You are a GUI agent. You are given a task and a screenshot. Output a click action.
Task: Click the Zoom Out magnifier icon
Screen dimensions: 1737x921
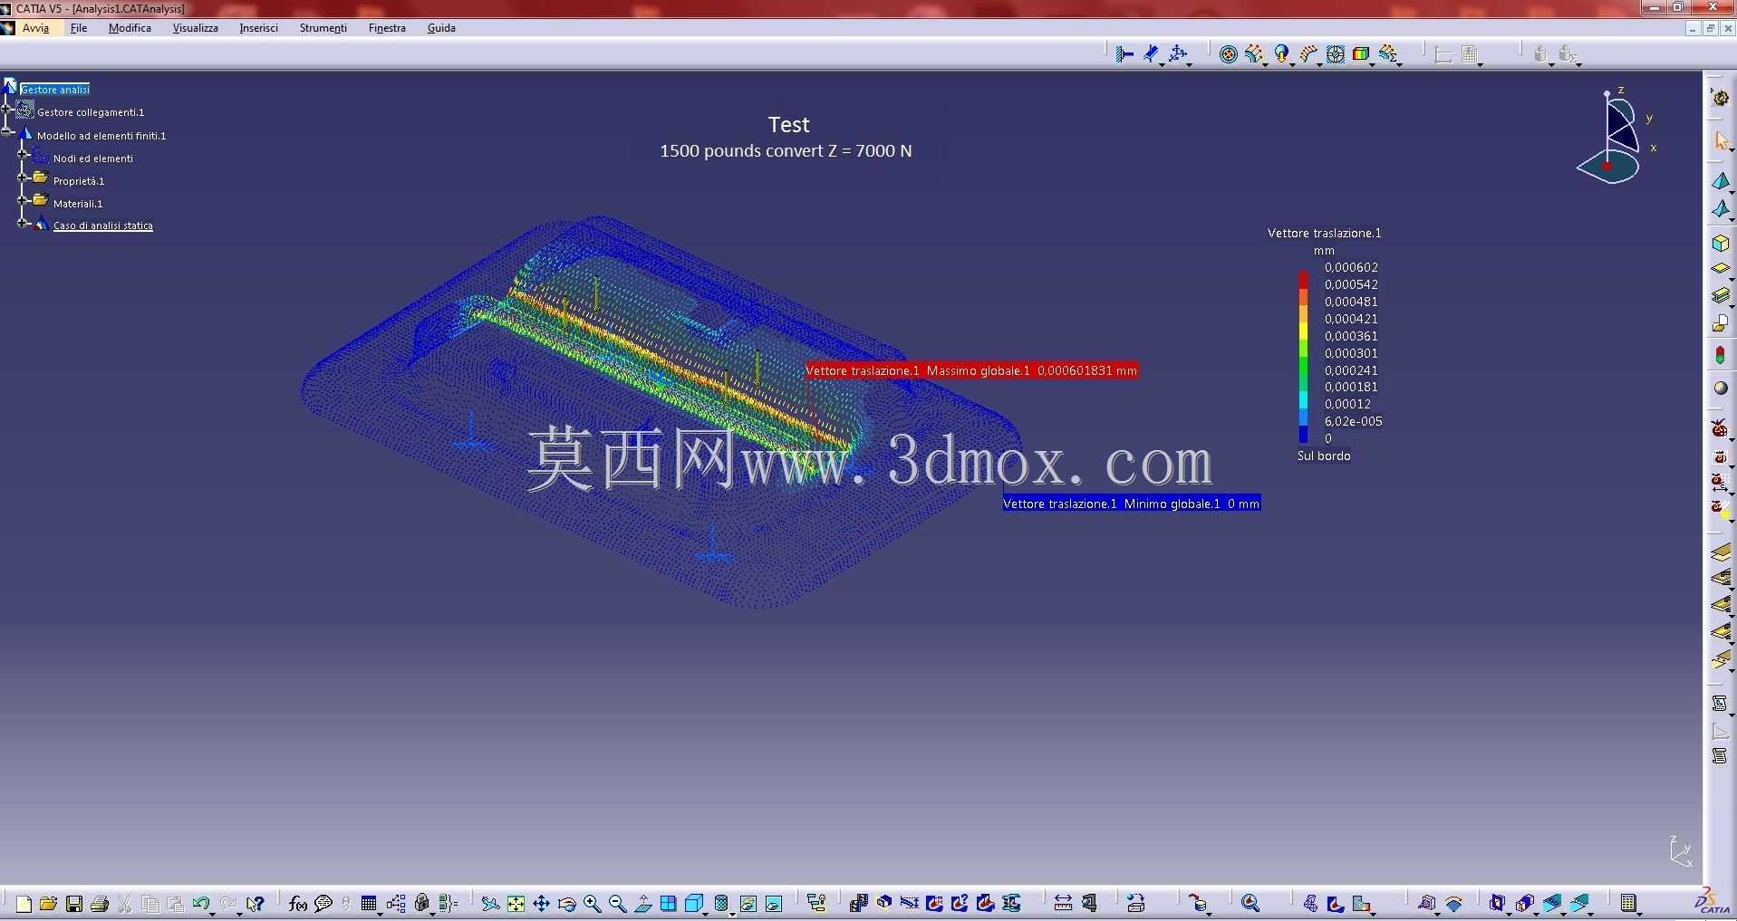click(x=617, y=903)
